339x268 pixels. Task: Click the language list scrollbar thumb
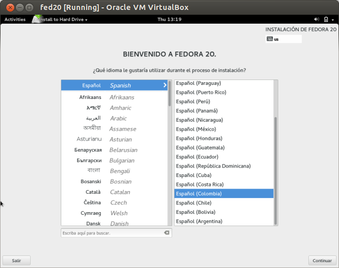click(169, 94)
